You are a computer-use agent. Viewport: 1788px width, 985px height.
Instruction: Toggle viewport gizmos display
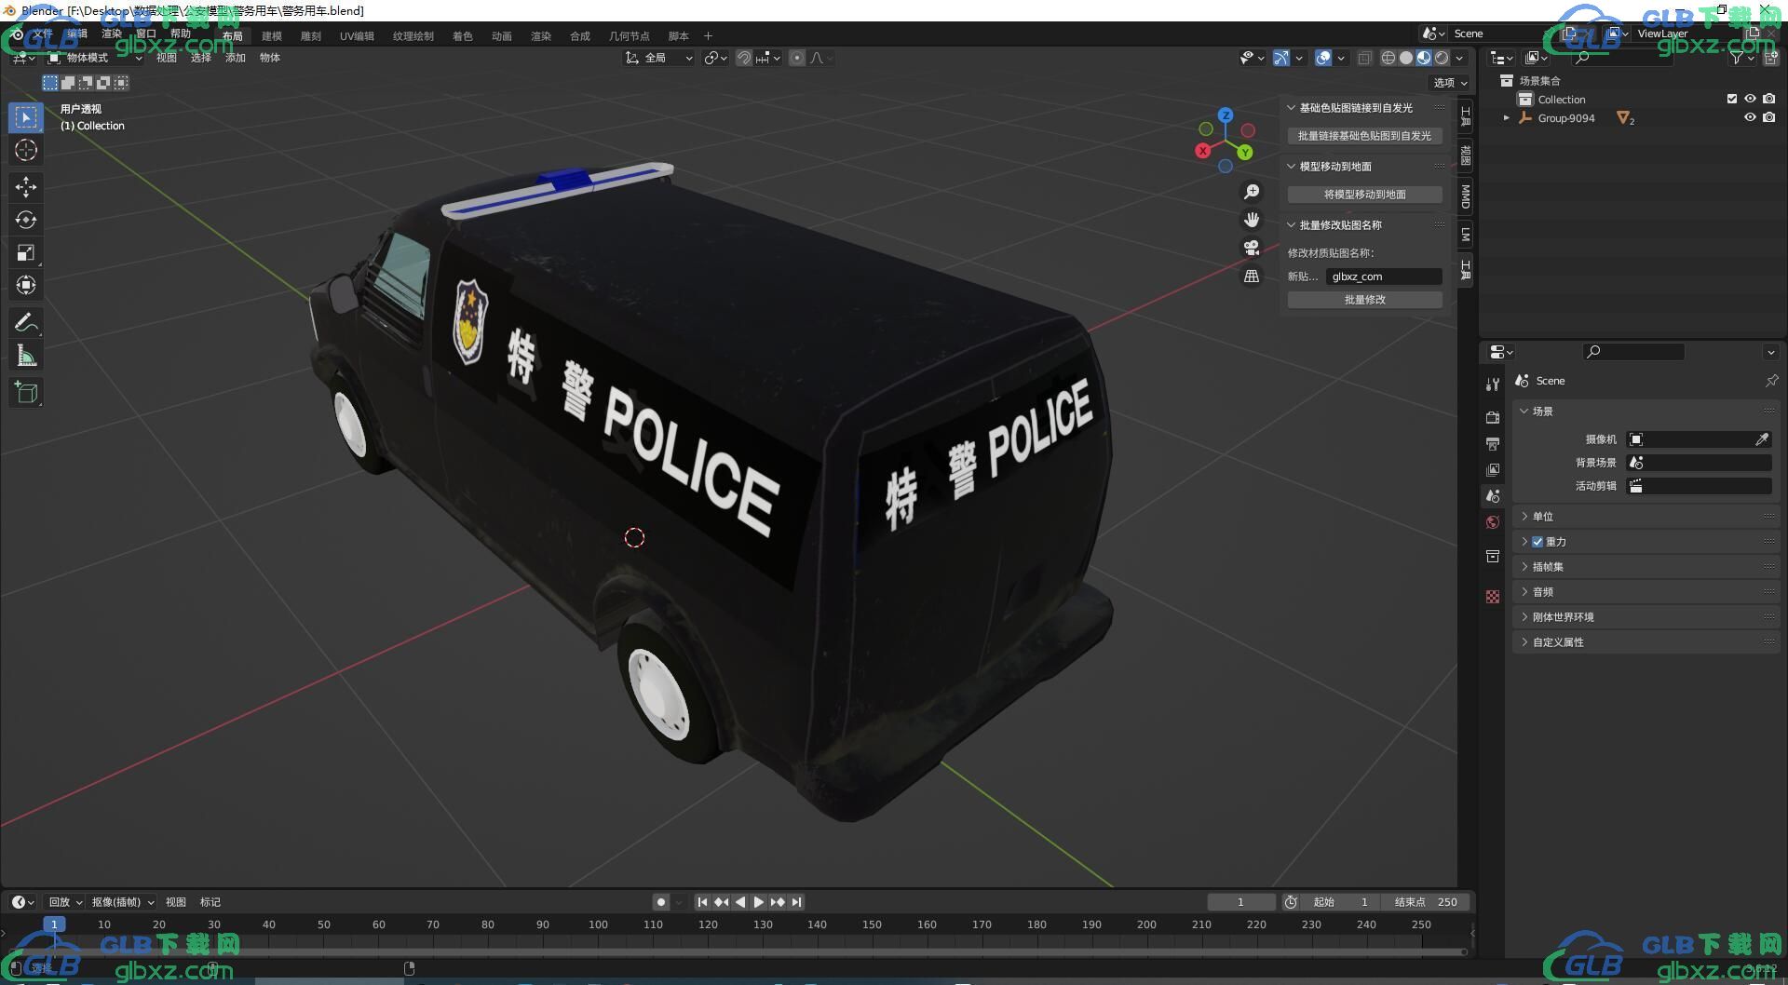(1281, 58)
